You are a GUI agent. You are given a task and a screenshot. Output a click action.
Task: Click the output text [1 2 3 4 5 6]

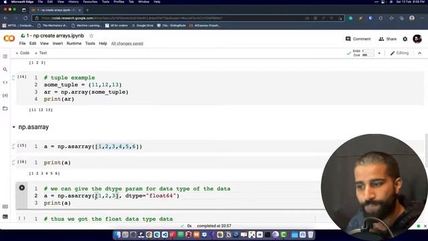(x=44, y=173)
